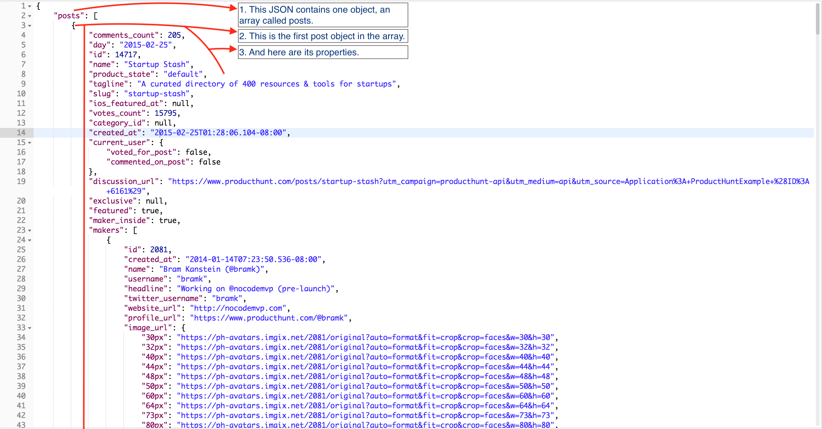
Task: Click the "commented_on_post" key
Action: tap(148, 162)
